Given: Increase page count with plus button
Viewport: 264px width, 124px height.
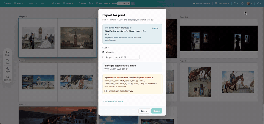Looking at the screenshot, I should coord(128,3).
